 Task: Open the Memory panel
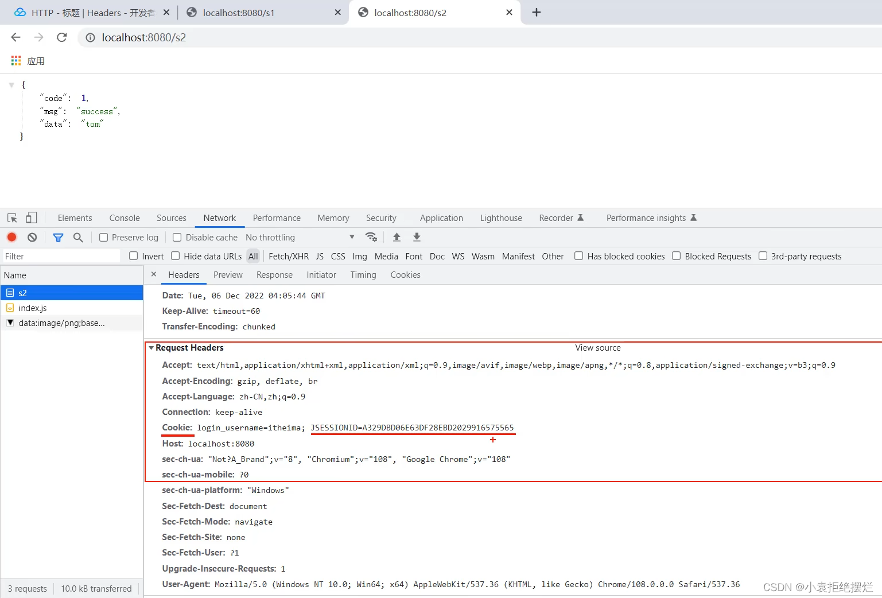(333, 218)
